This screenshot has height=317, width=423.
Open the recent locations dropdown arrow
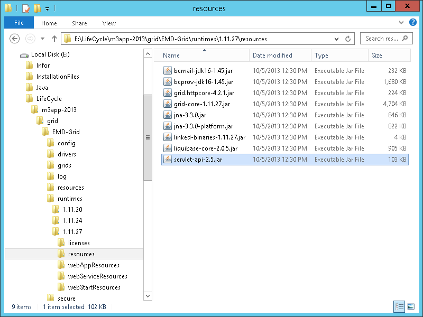click(x=42, y=39)
